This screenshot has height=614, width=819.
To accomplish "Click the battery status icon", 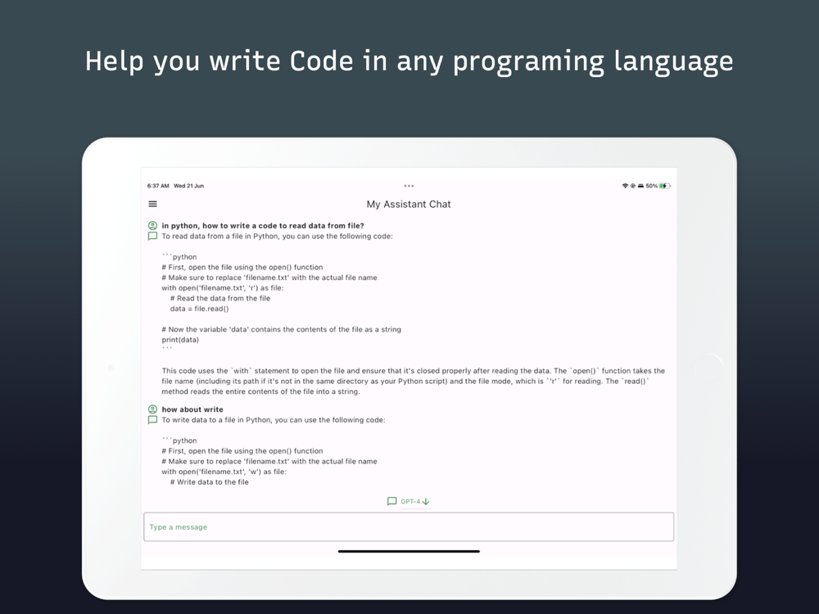I will pos(665,186).
